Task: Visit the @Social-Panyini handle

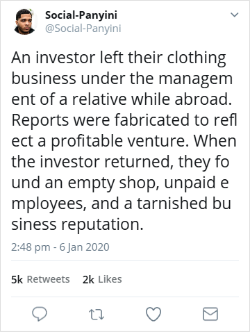Action: coord(83,28)
